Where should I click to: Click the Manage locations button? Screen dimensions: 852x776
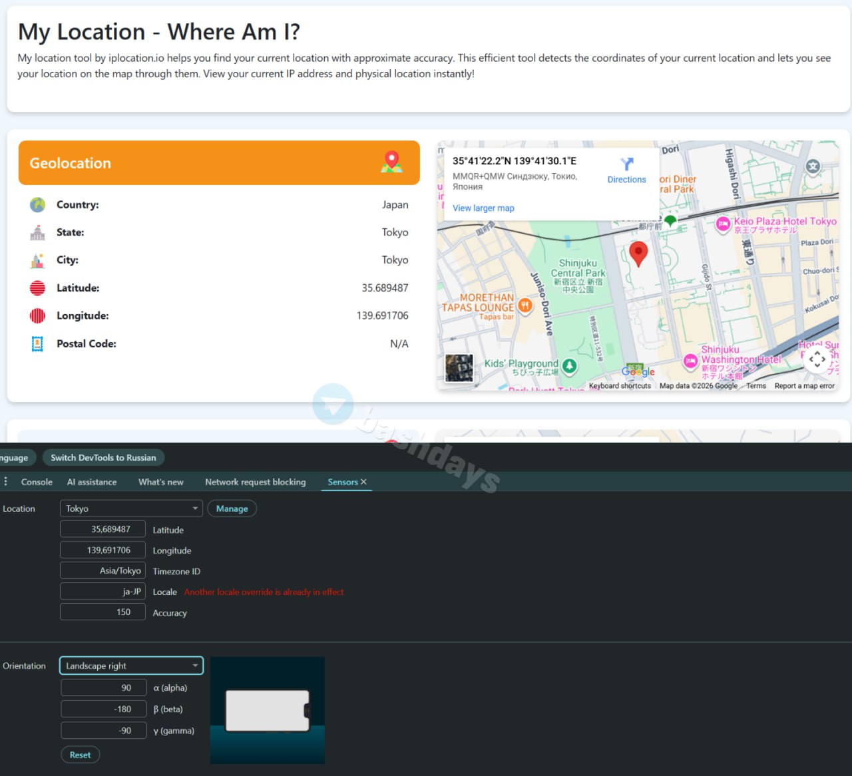[x=232, y=508]
